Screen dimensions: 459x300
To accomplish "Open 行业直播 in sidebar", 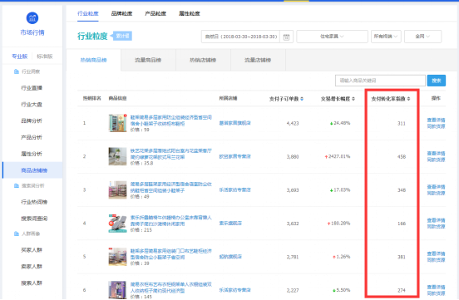I will (x=32, y=88).
